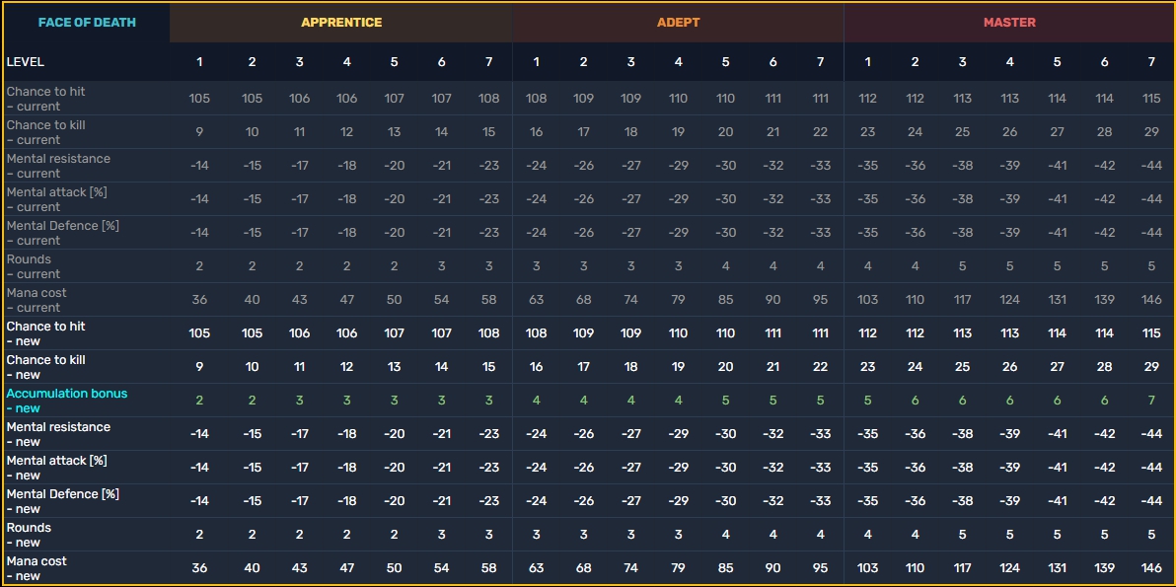
Task: Click 22 in 'Chance to kill – new' row
Action: pyautogui.click(x=820, y=367)
